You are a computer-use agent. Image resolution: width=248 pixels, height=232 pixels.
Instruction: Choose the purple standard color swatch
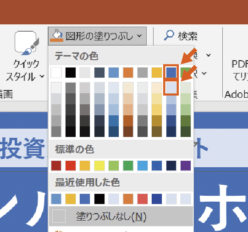pyautogui.click(x=186, y=165)
